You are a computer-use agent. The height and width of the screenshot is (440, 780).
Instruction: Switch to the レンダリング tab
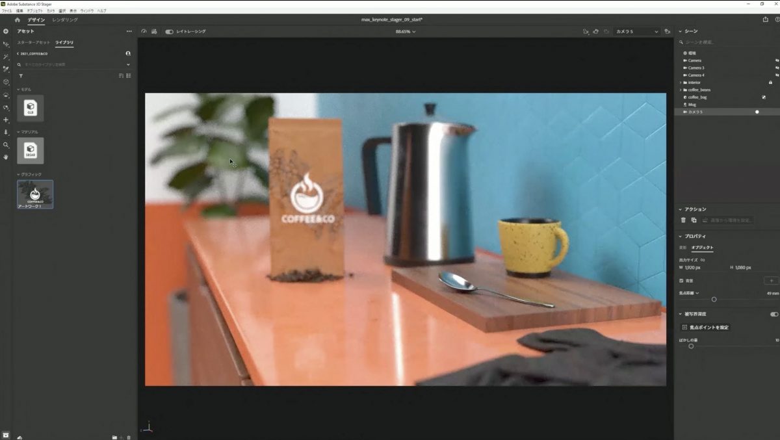tap(65, 20)
